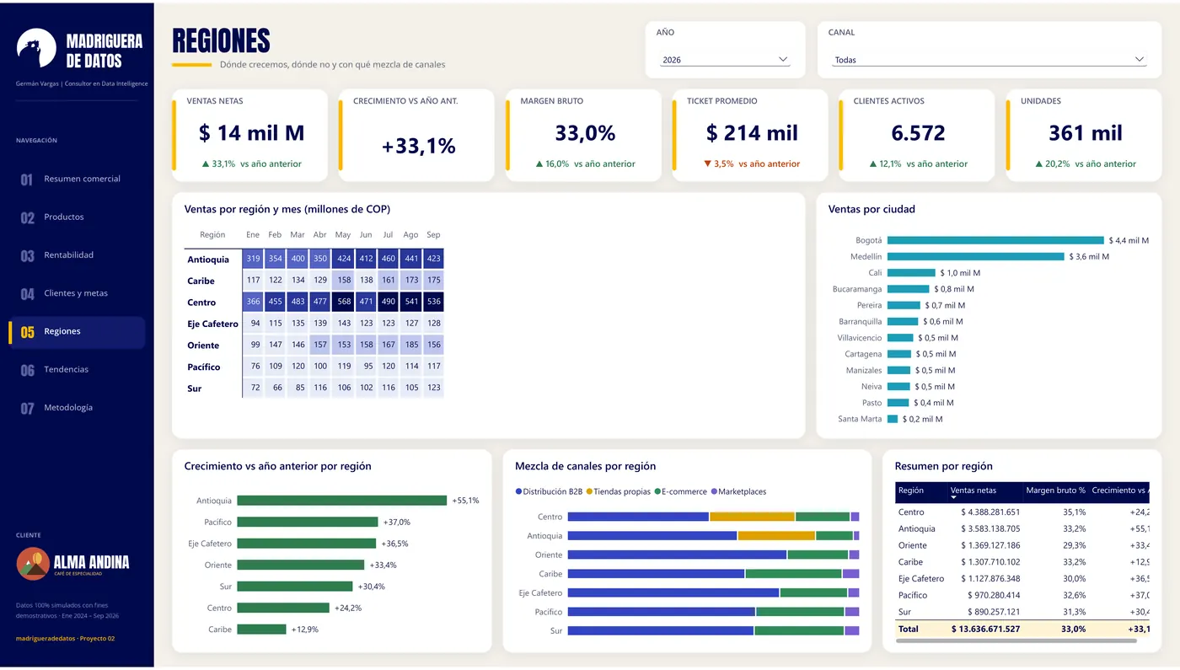
Task: Click the Distribución B2B legend swatch
Action: click(x=518, y=491)
